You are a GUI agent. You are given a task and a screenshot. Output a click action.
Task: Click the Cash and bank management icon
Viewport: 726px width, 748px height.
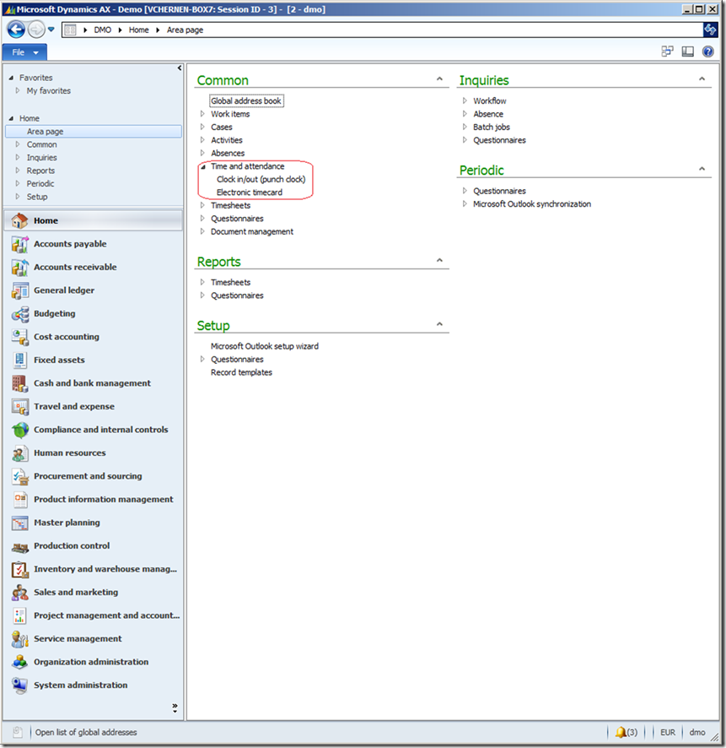[20, 383]
